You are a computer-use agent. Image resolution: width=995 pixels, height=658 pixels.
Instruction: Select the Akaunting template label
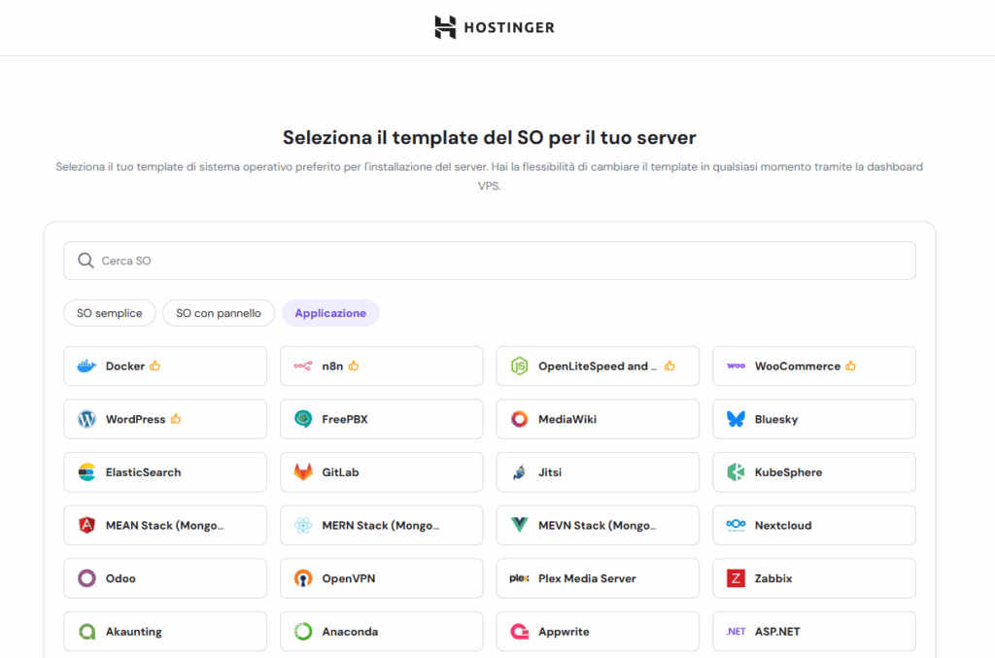click(x=134, y=632)
